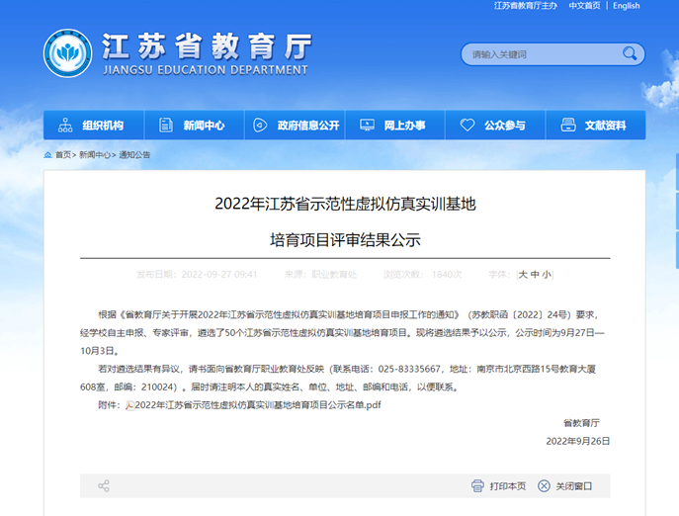
Task: Open the 政府信息公开 menu tab
Action: 297,126
